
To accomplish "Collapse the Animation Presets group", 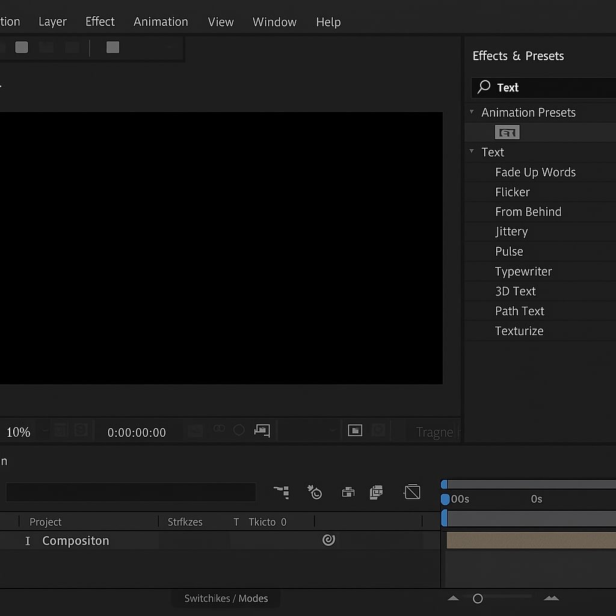I will (472, 112).
